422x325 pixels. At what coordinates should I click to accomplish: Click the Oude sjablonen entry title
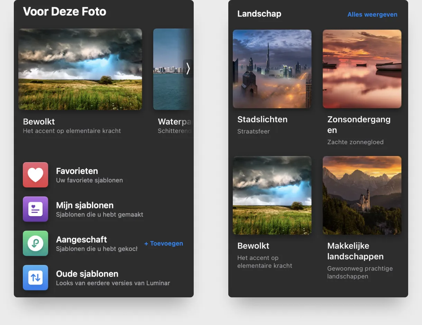pyautogui.click(x=87, y=274)
